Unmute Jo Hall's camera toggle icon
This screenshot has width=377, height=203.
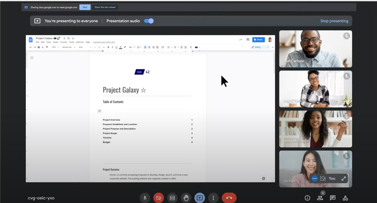[x=323, y=178]
